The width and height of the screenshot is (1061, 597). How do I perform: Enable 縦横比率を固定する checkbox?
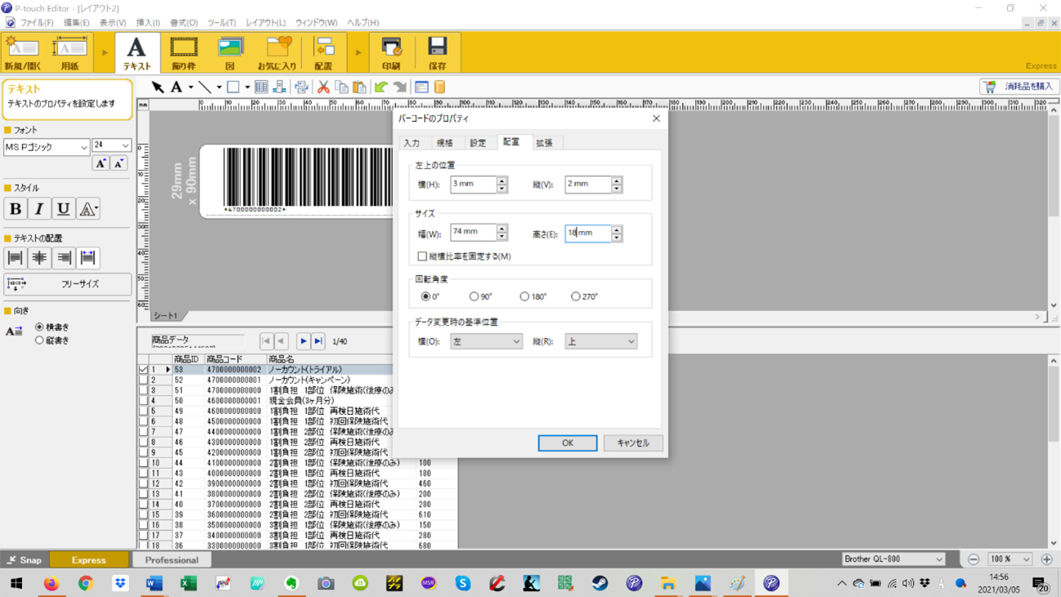click(x=422, y=256)
